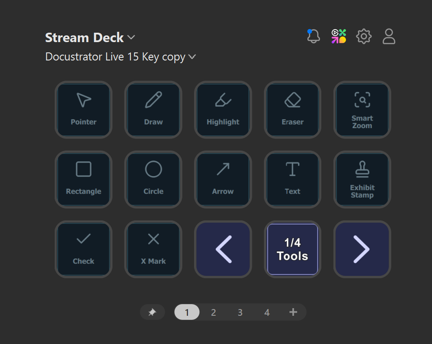Open the user account icon
The image size is (432, 344).
pos(389,36)
